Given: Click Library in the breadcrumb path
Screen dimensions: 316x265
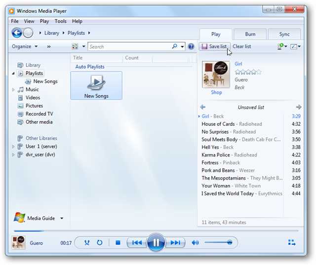Looking at the screenshot, I should tap(51, 33).
